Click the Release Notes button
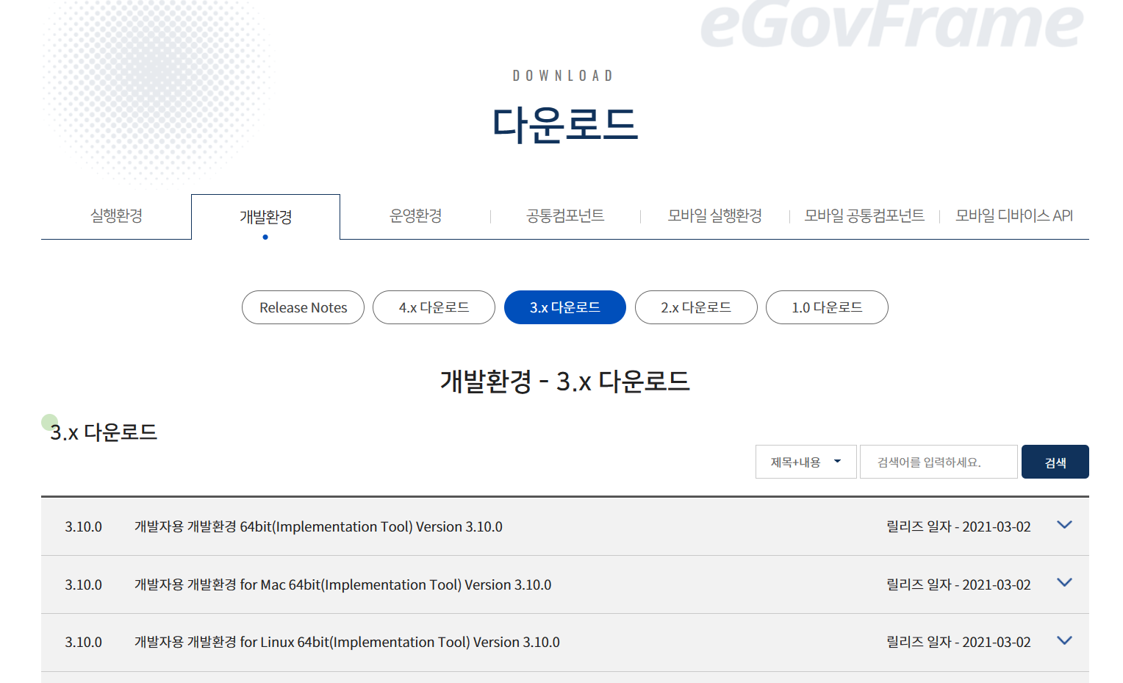The image size is (1123, 683). coord(303,307)
